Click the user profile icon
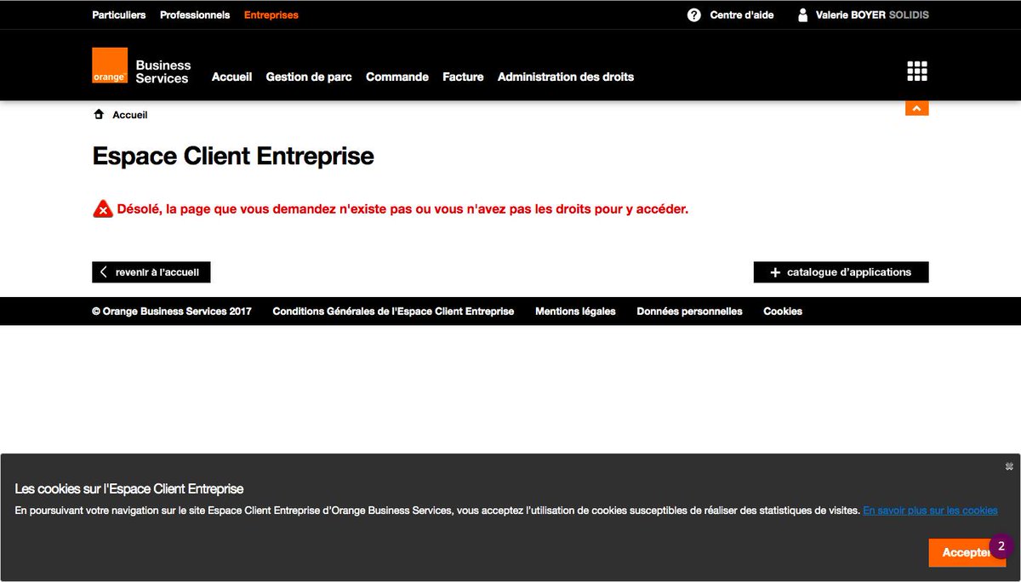This screenshot has height=582, width=1021. pos(802,15)
